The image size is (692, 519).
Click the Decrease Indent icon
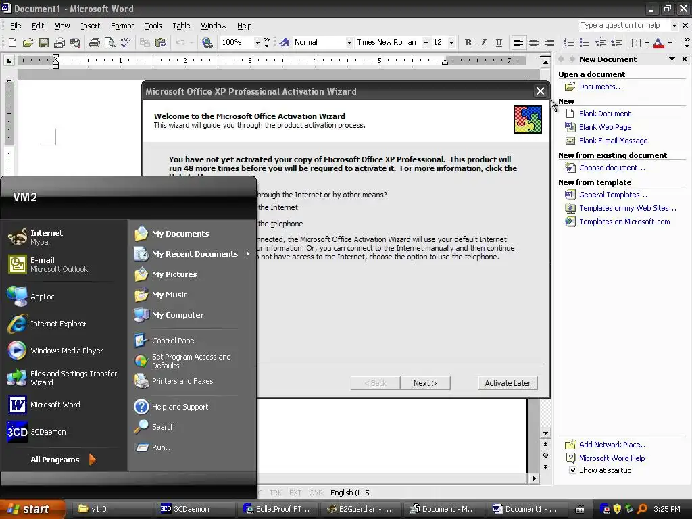tap(600, 43)
